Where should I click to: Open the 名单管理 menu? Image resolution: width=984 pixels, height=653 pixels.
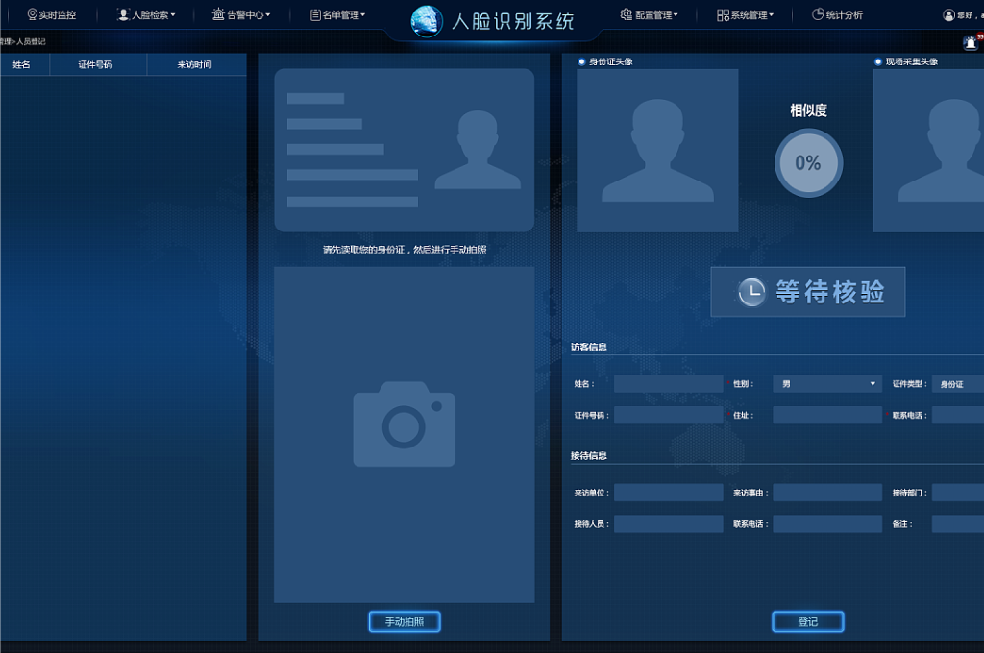[x=337, y=14]
